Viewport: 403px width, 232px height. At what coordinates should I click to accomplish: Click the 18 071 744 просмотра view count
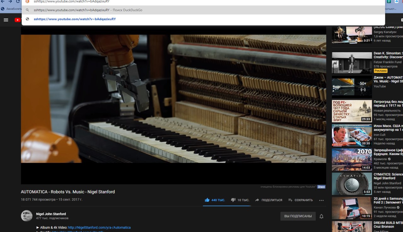point(38,200)
